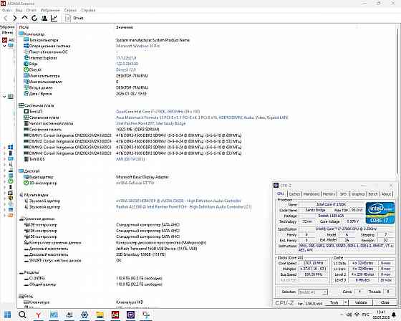
Task: Expand the Windows-logo node arrow in sidebar
Action: point(4,148)
